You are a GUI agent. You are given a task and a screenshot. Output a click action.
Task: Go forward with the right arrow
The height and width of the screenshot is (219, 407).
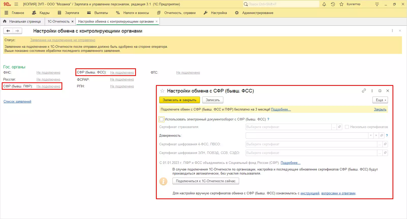pyautogui.click(x=17, y=31)
